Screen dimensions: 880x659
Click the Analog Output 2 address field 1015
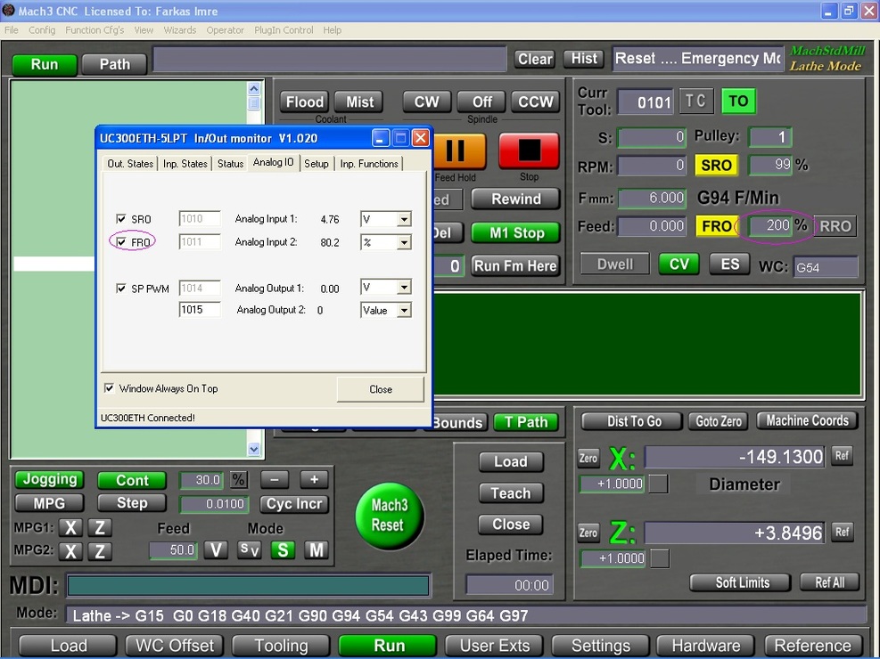(x=200, y=310)
